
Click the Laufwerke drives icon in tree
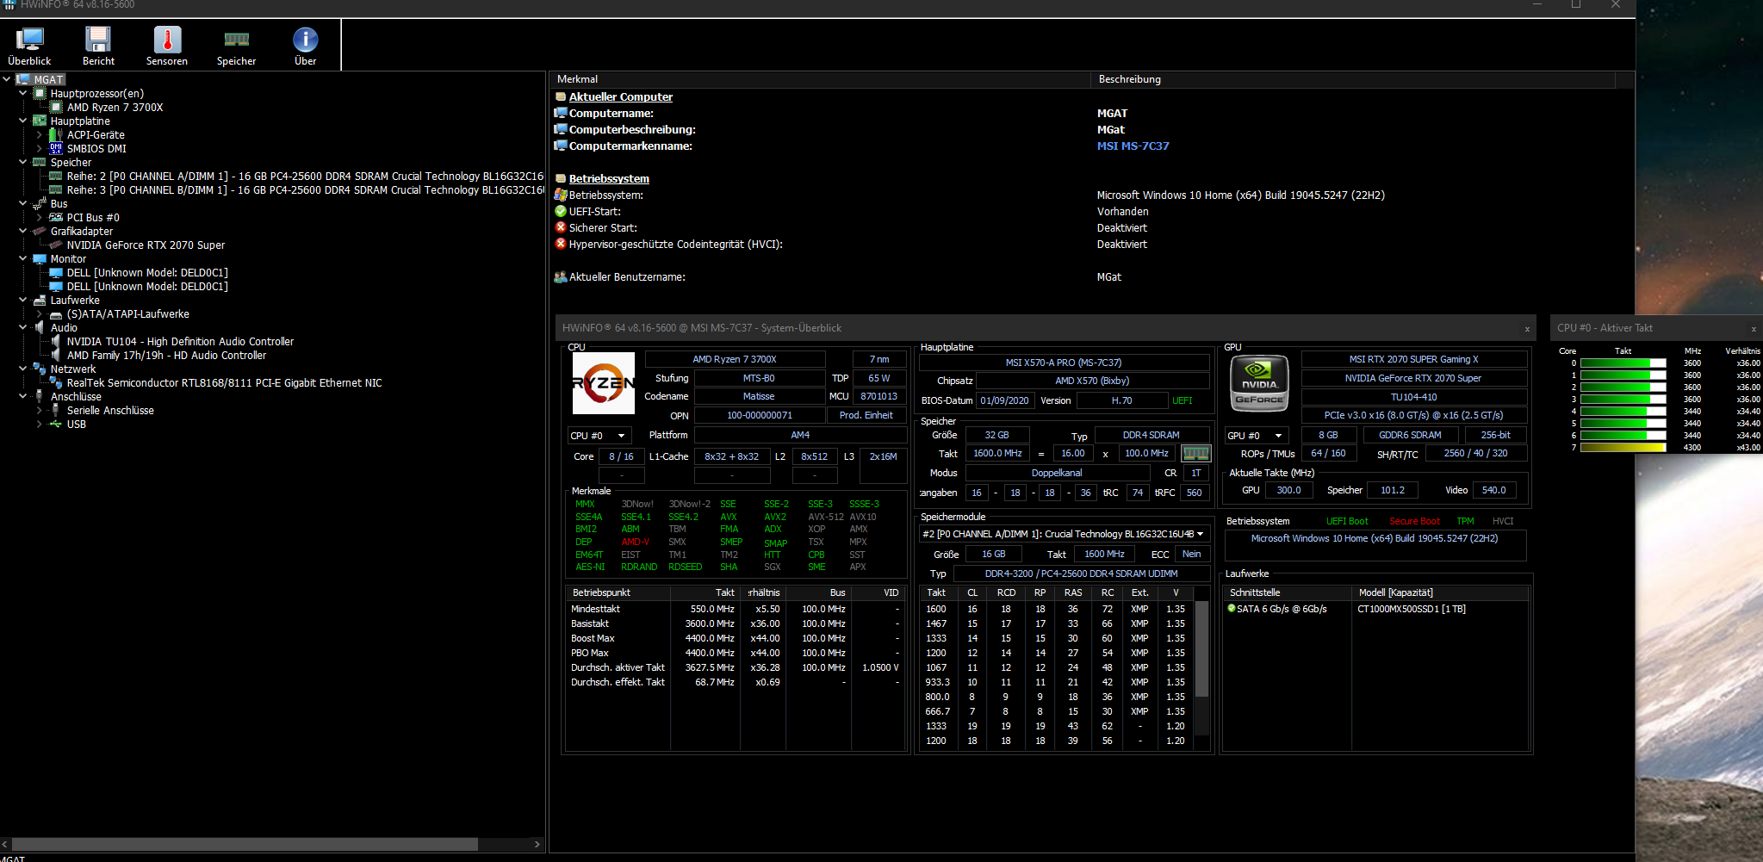(x=40, y=301)
